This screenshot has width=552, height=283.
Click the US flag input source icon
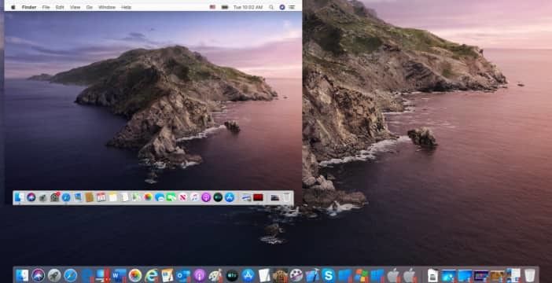(212, 7)
